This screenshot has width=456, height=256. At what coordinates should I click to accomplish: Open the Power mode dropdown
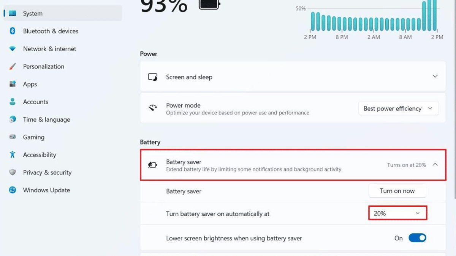pyautogui.click(x=398, y=108)
